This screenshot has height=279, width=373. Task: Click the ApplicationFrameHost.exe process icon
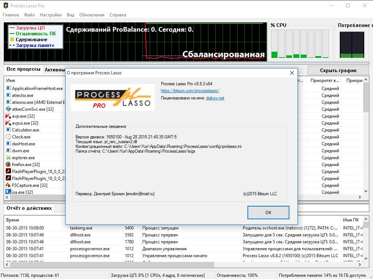(8, 89)
